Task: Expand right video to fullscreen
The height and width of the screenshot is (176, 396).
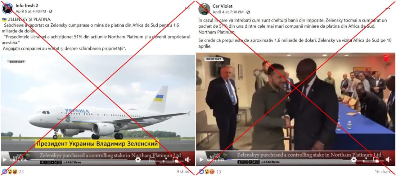Action: pos(365,159)
